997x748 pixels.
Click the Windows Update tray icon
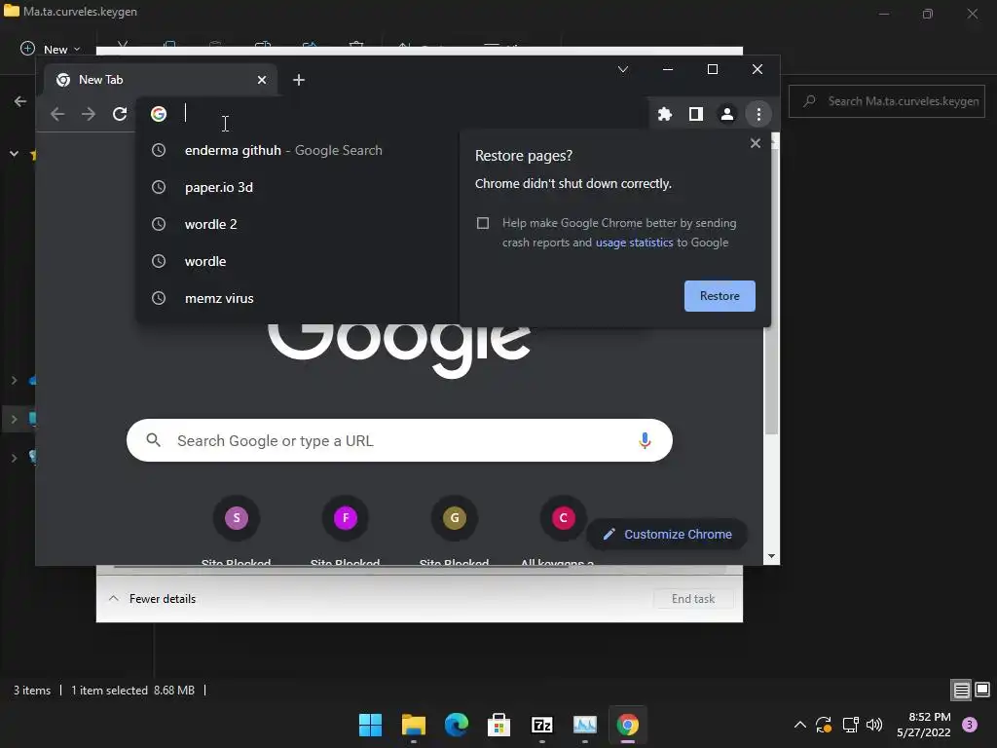(x=824, y=725)
